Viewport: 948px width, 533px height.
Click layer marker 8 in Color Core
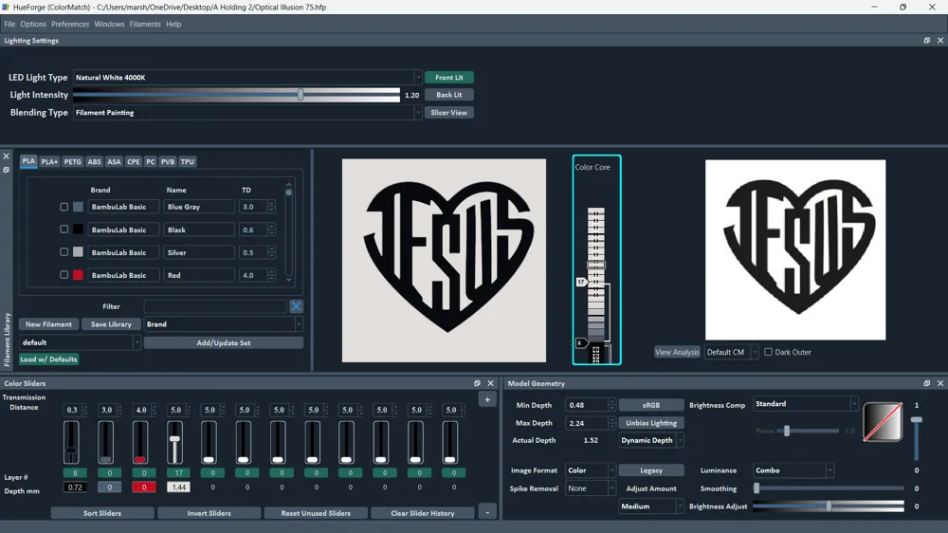580,343
